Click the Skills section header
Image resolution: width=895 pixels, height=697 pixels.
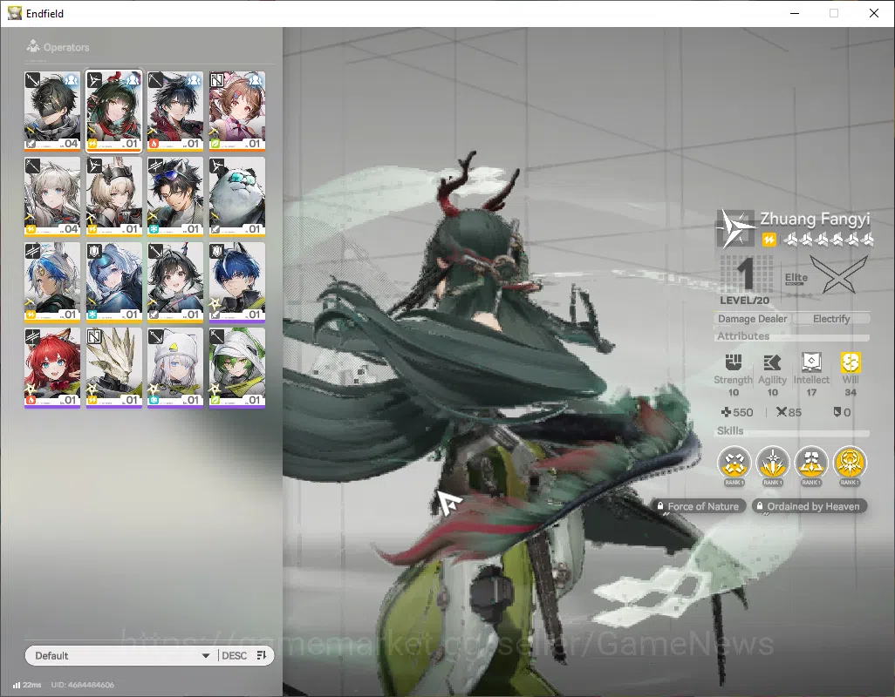coord(730,431)
